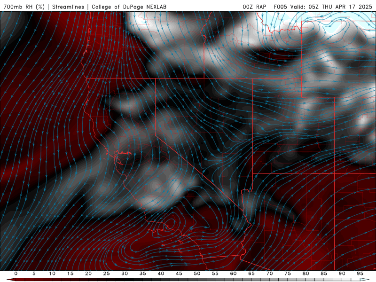Click the '15' label on the color scale
Viewport: 376px width, 282px height.
tap(70, 274)
